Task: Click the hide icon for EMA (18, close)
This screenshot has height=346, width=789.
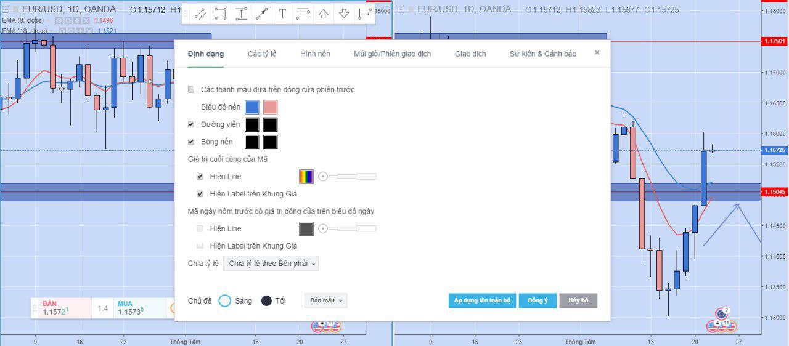Action: tap(62, 31)
